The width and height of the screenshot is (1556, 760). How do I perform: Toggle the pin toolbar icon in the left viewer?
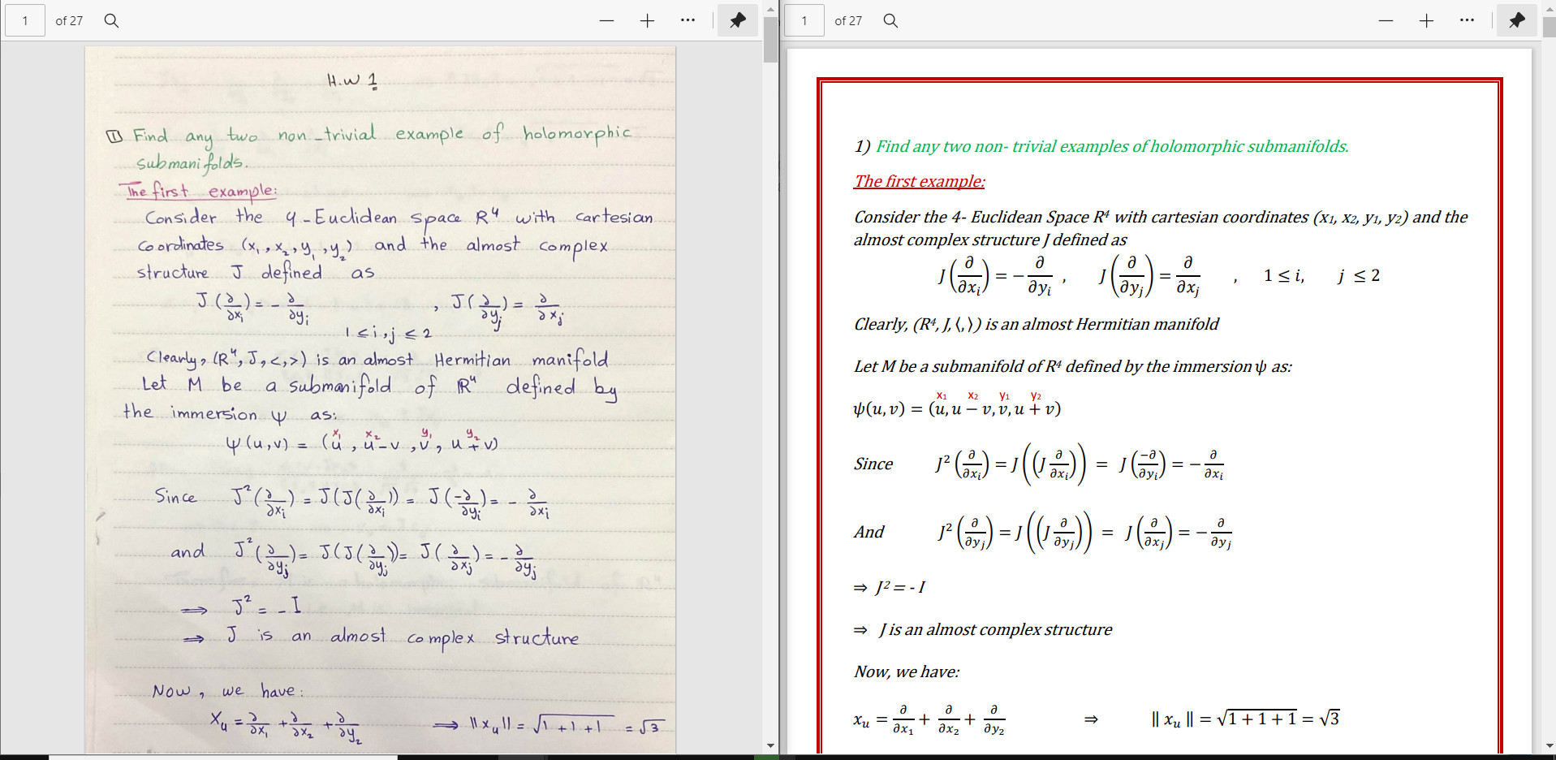point(737,20)
